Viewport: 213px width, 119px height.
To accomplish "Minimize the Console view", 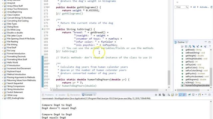I will 206,95.
